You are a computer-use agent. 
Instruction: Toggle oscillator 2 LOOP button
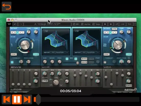click(129, 54)
